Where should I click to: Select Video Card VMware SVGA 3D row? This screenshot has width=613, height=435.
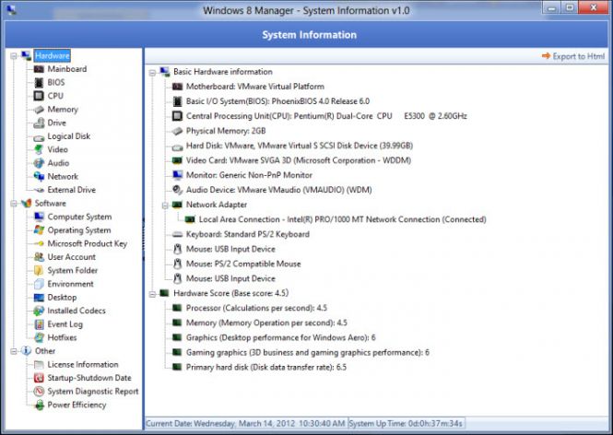pos(299,160)
